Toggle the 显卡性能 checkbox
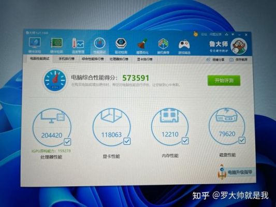 coord(127,141)
